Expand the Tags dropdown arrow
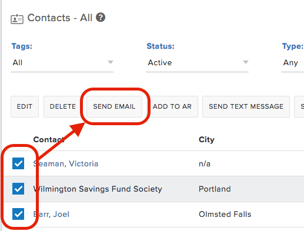 (x=111, y=62)
